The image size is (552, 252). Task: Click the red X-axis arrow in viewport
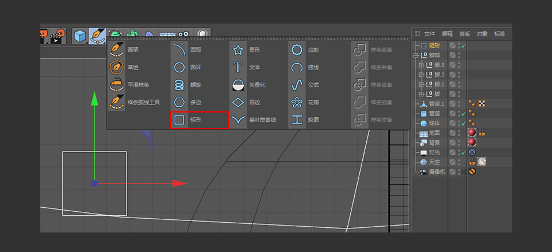coord(179,184)
